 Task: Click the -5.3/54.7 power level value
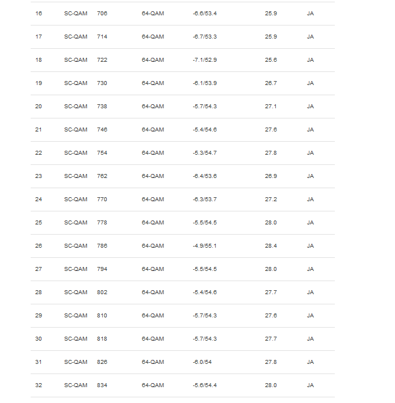205,152
